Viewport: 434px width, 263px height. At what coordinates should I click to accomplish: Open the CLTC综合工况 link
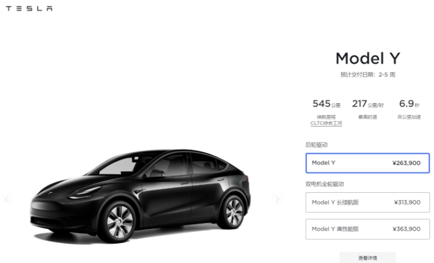tap(326, 123)
